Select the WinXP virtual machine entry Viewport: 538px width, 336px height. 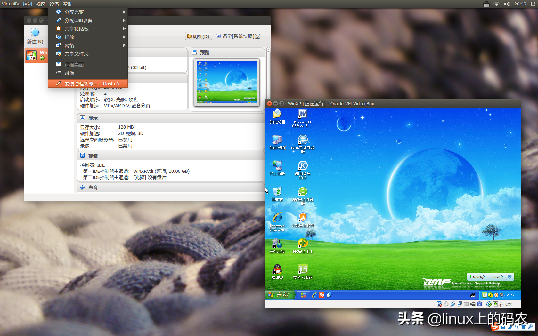coord(37,55)
